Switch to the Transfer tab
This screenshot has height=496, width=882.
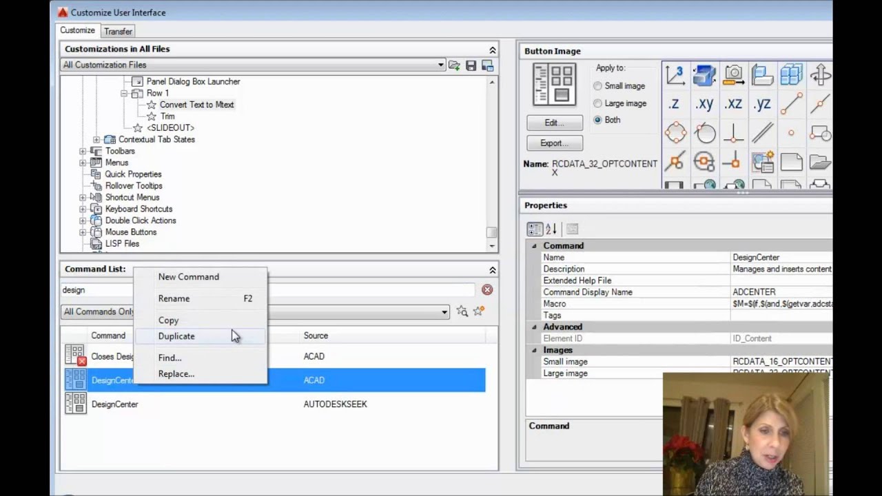pyautogui.click(x=118, y=31)
